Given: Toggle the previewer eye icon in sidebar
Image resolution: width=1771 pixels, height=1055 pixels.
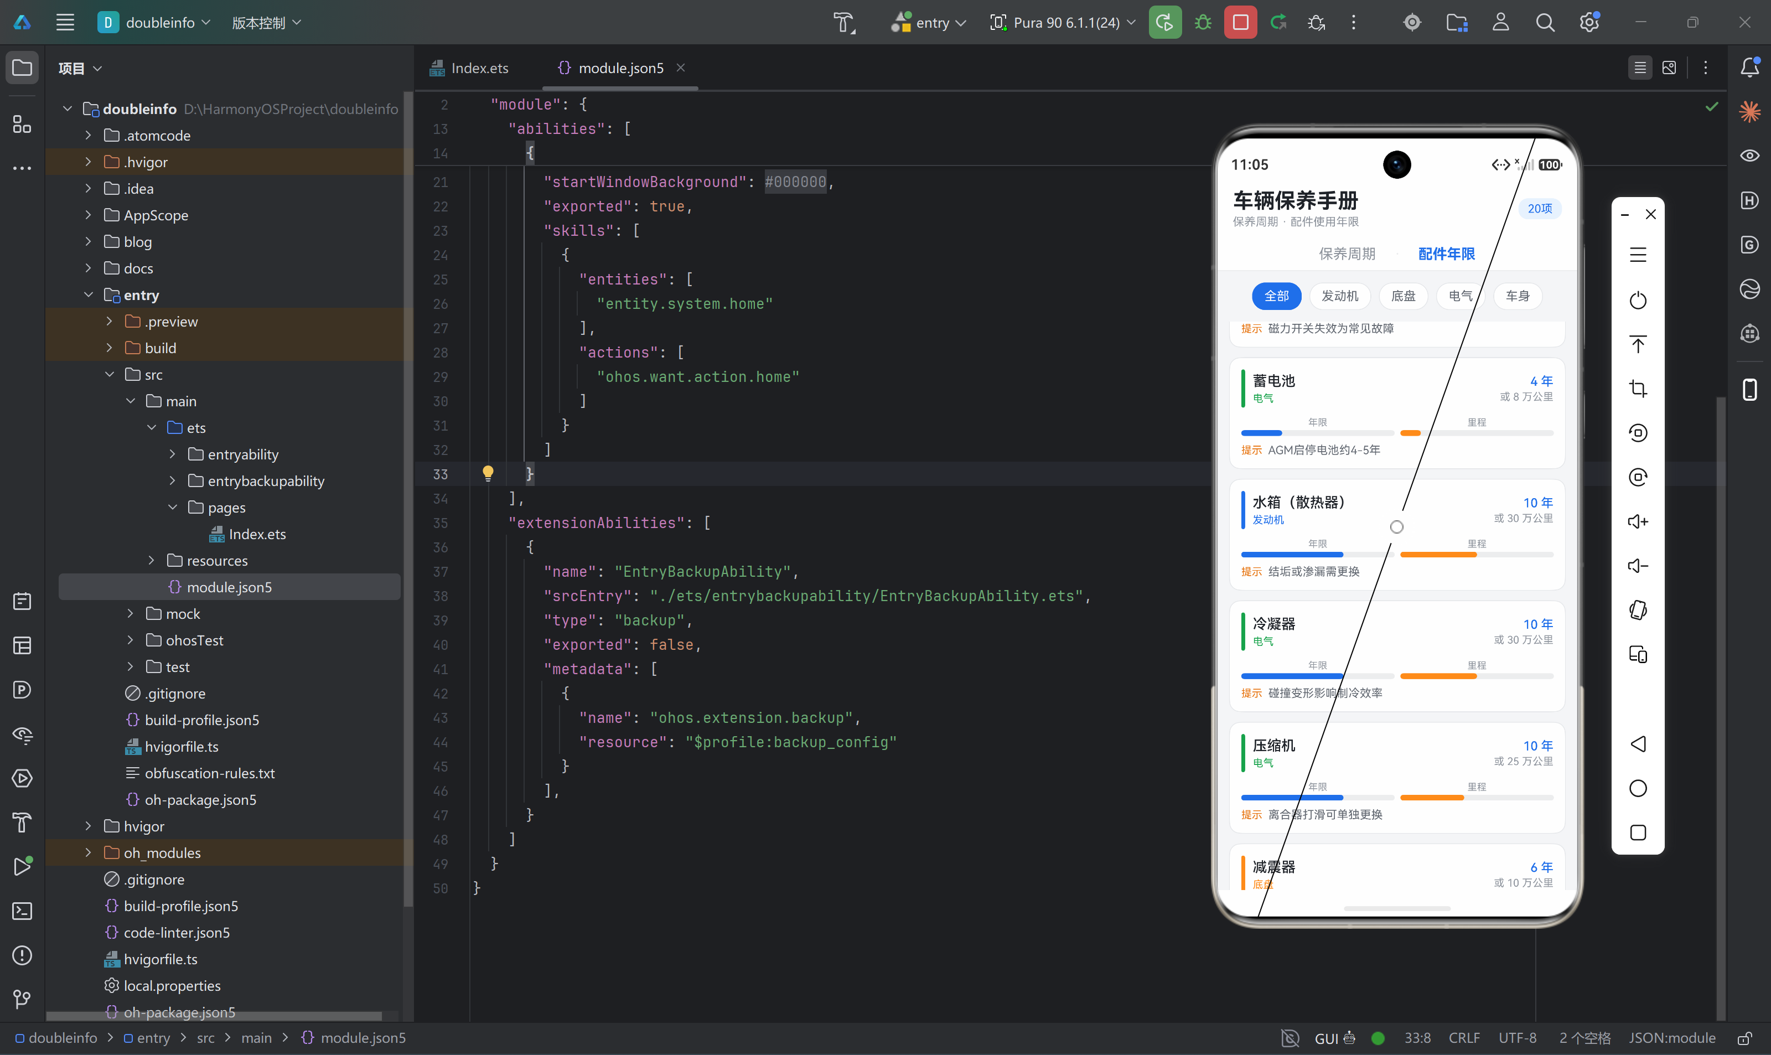Looking at the screenshot, I should [1749, 156].
